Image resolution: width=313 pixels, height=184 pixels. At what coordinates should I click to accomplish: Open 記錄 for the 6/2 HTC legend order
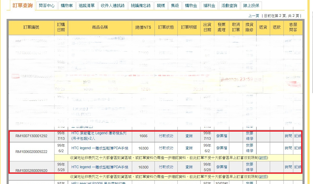[x=298, y=148]
